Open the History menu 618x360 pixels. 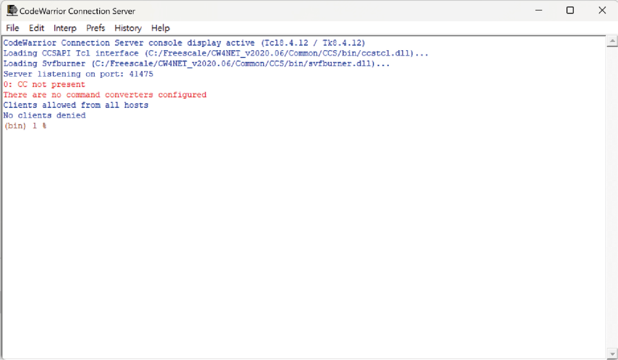coord(128,28)
